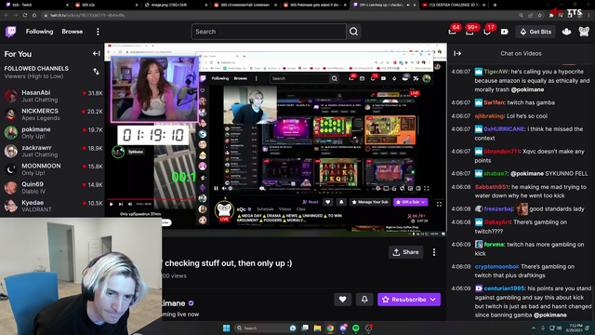The width and height of the screenshot is (595, 335).
Task: Open Spotify from the taskbar
Action: pyautogui.click(x=355, y=328)
